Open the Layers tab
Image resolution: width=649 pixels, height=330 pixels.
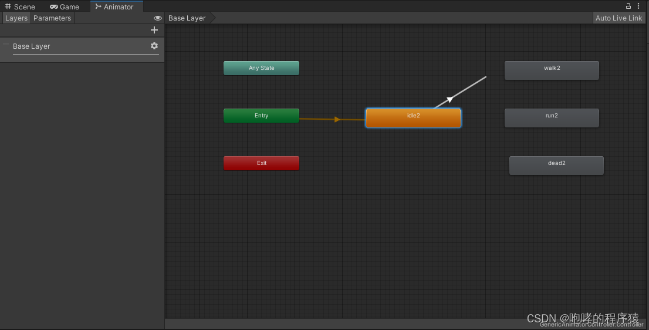[16, 18]
